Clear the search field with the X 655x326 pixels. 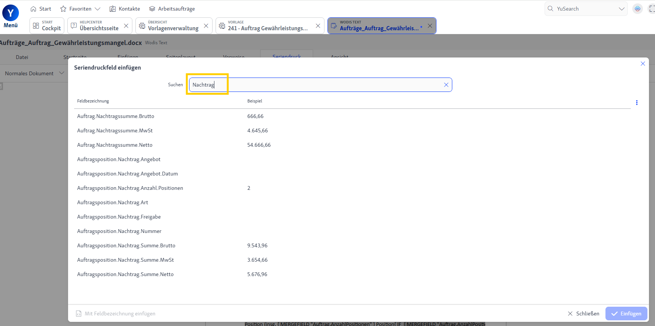tap(446, 85)
